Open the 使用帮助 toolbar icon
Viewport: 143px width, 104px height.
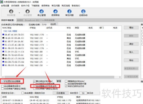55,12
